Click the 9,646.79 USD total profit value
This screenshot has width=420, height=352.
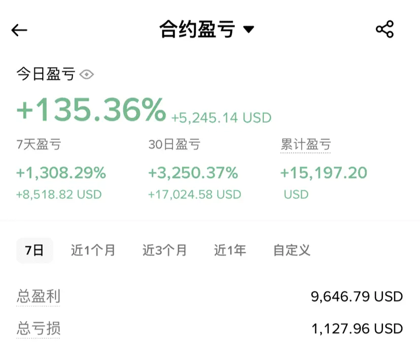pos(357,297)
